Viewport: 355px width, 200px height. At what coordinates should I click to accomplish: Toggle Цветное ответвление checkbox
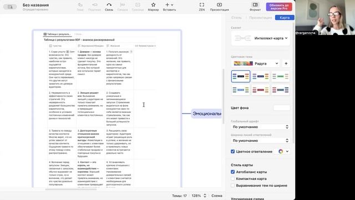(233, 152)
